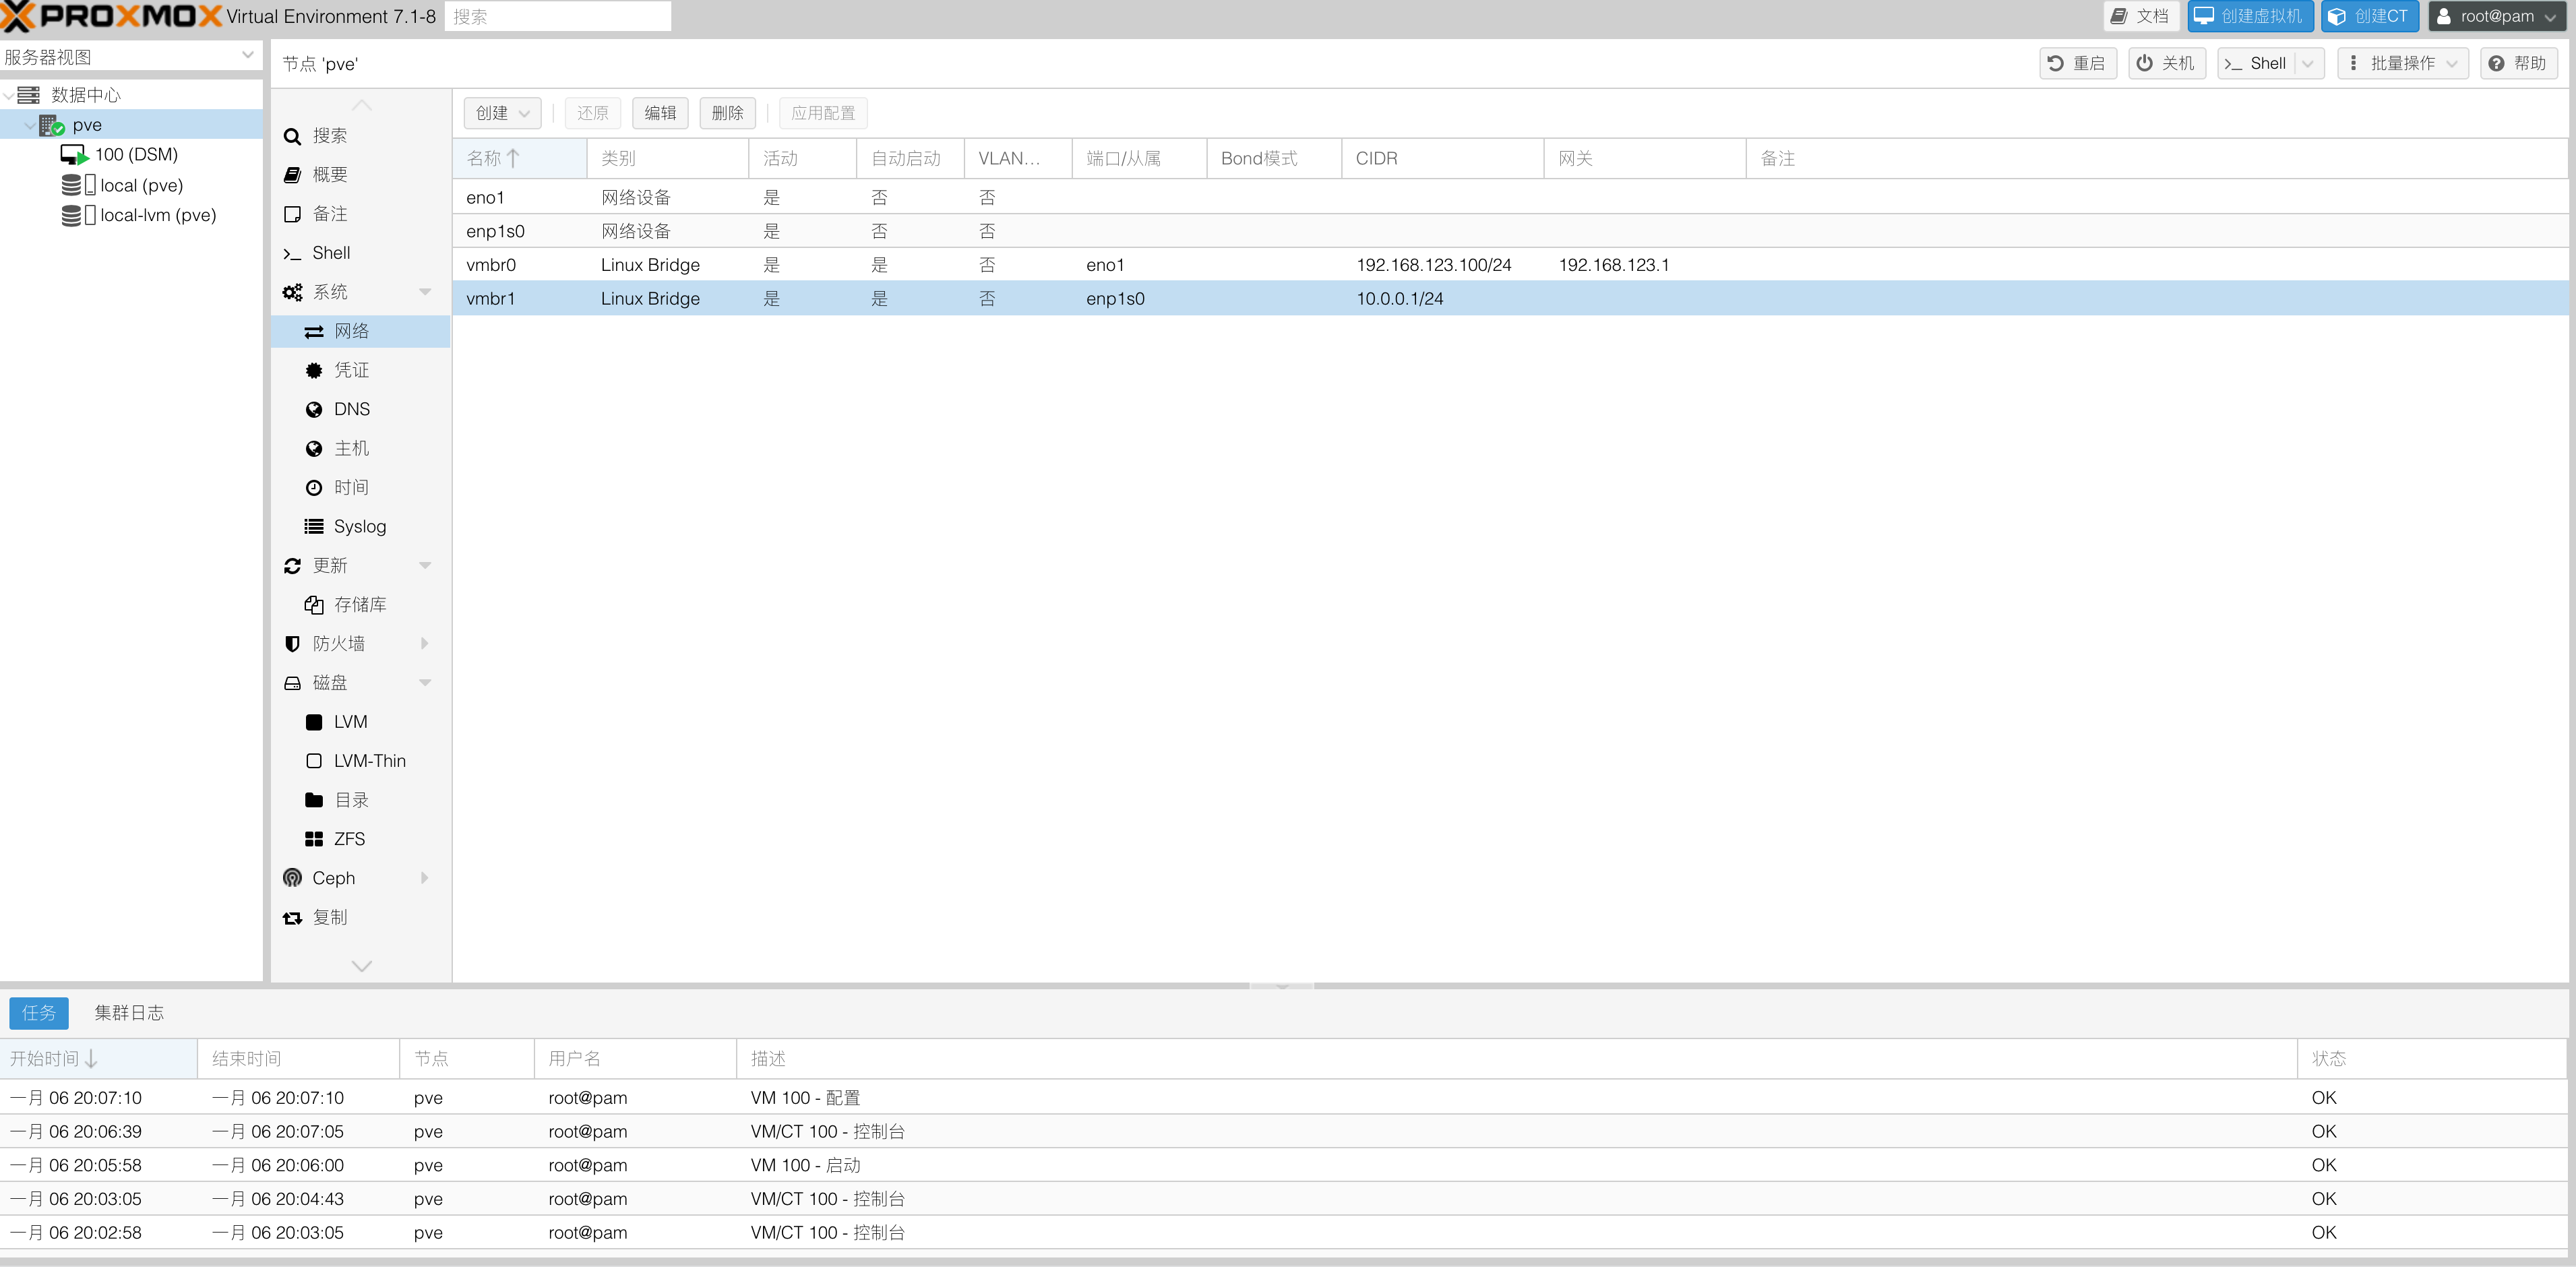The image size is (2576, 1275).
Task: Open the ZFS disk section
Action: (x=348, y=839)
